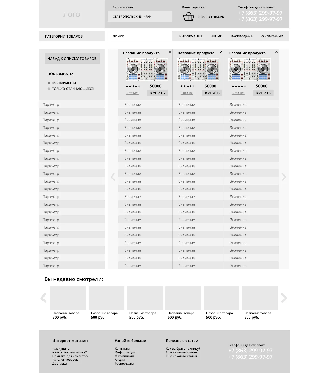Open the leftmost product's 3 отзыва link
This screenshot has width=328, height=383.
pyautogui.click(x=132, y=93)
